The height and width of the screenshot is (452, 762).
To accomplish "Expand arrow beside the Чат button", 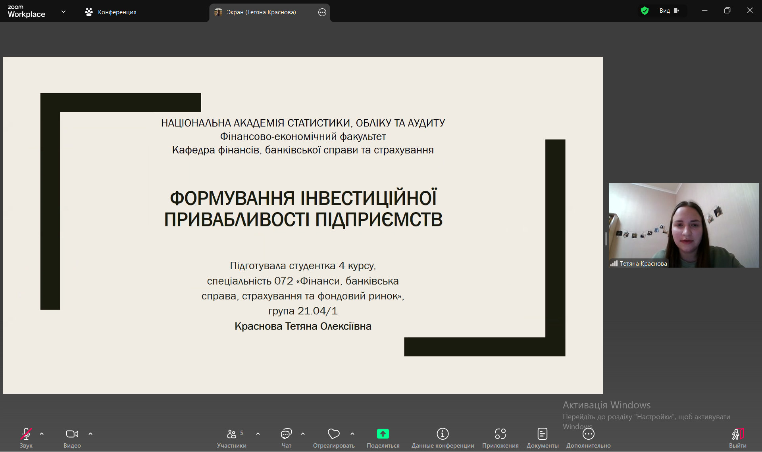I will (x=303, y=434).
